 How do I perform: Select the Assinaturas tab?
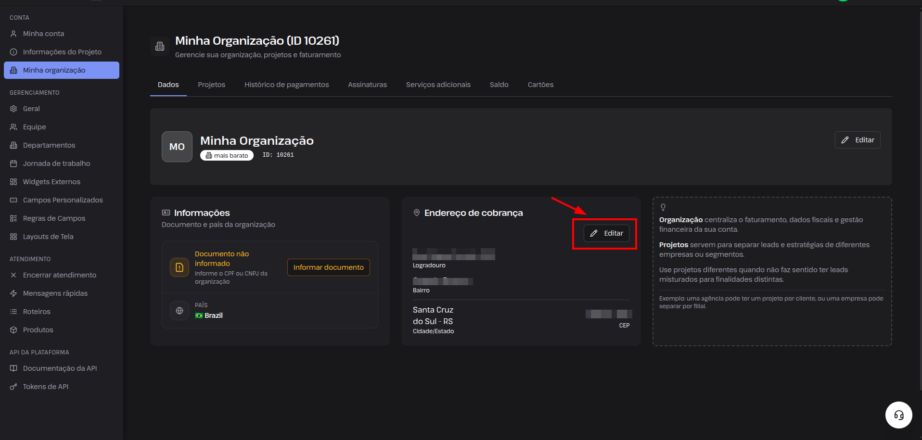pyautogui.click(x=367, y=85)
